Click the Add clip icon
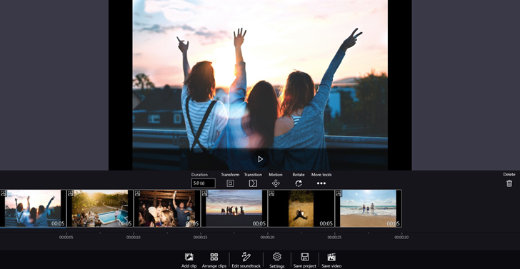The height and width of the screenshot is (269, 520). 189,257
